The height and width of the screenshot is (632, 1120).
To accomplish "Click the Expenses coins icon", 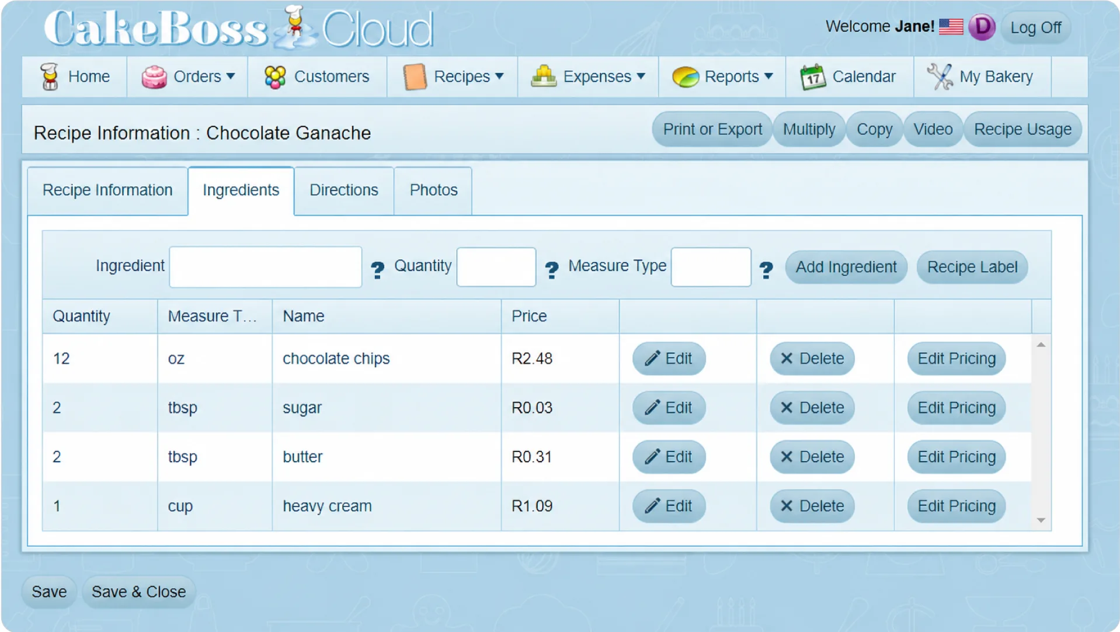I will pos(544,76).
